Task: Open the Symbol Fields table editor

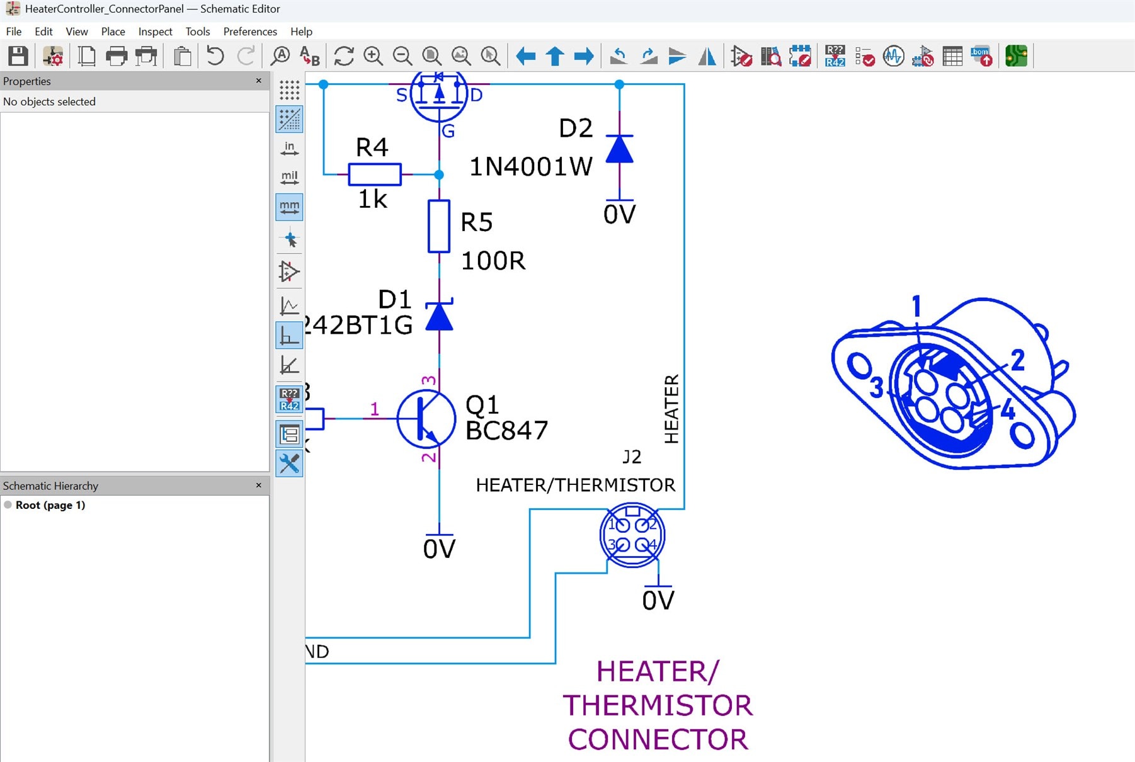Action: pos(952,56)
